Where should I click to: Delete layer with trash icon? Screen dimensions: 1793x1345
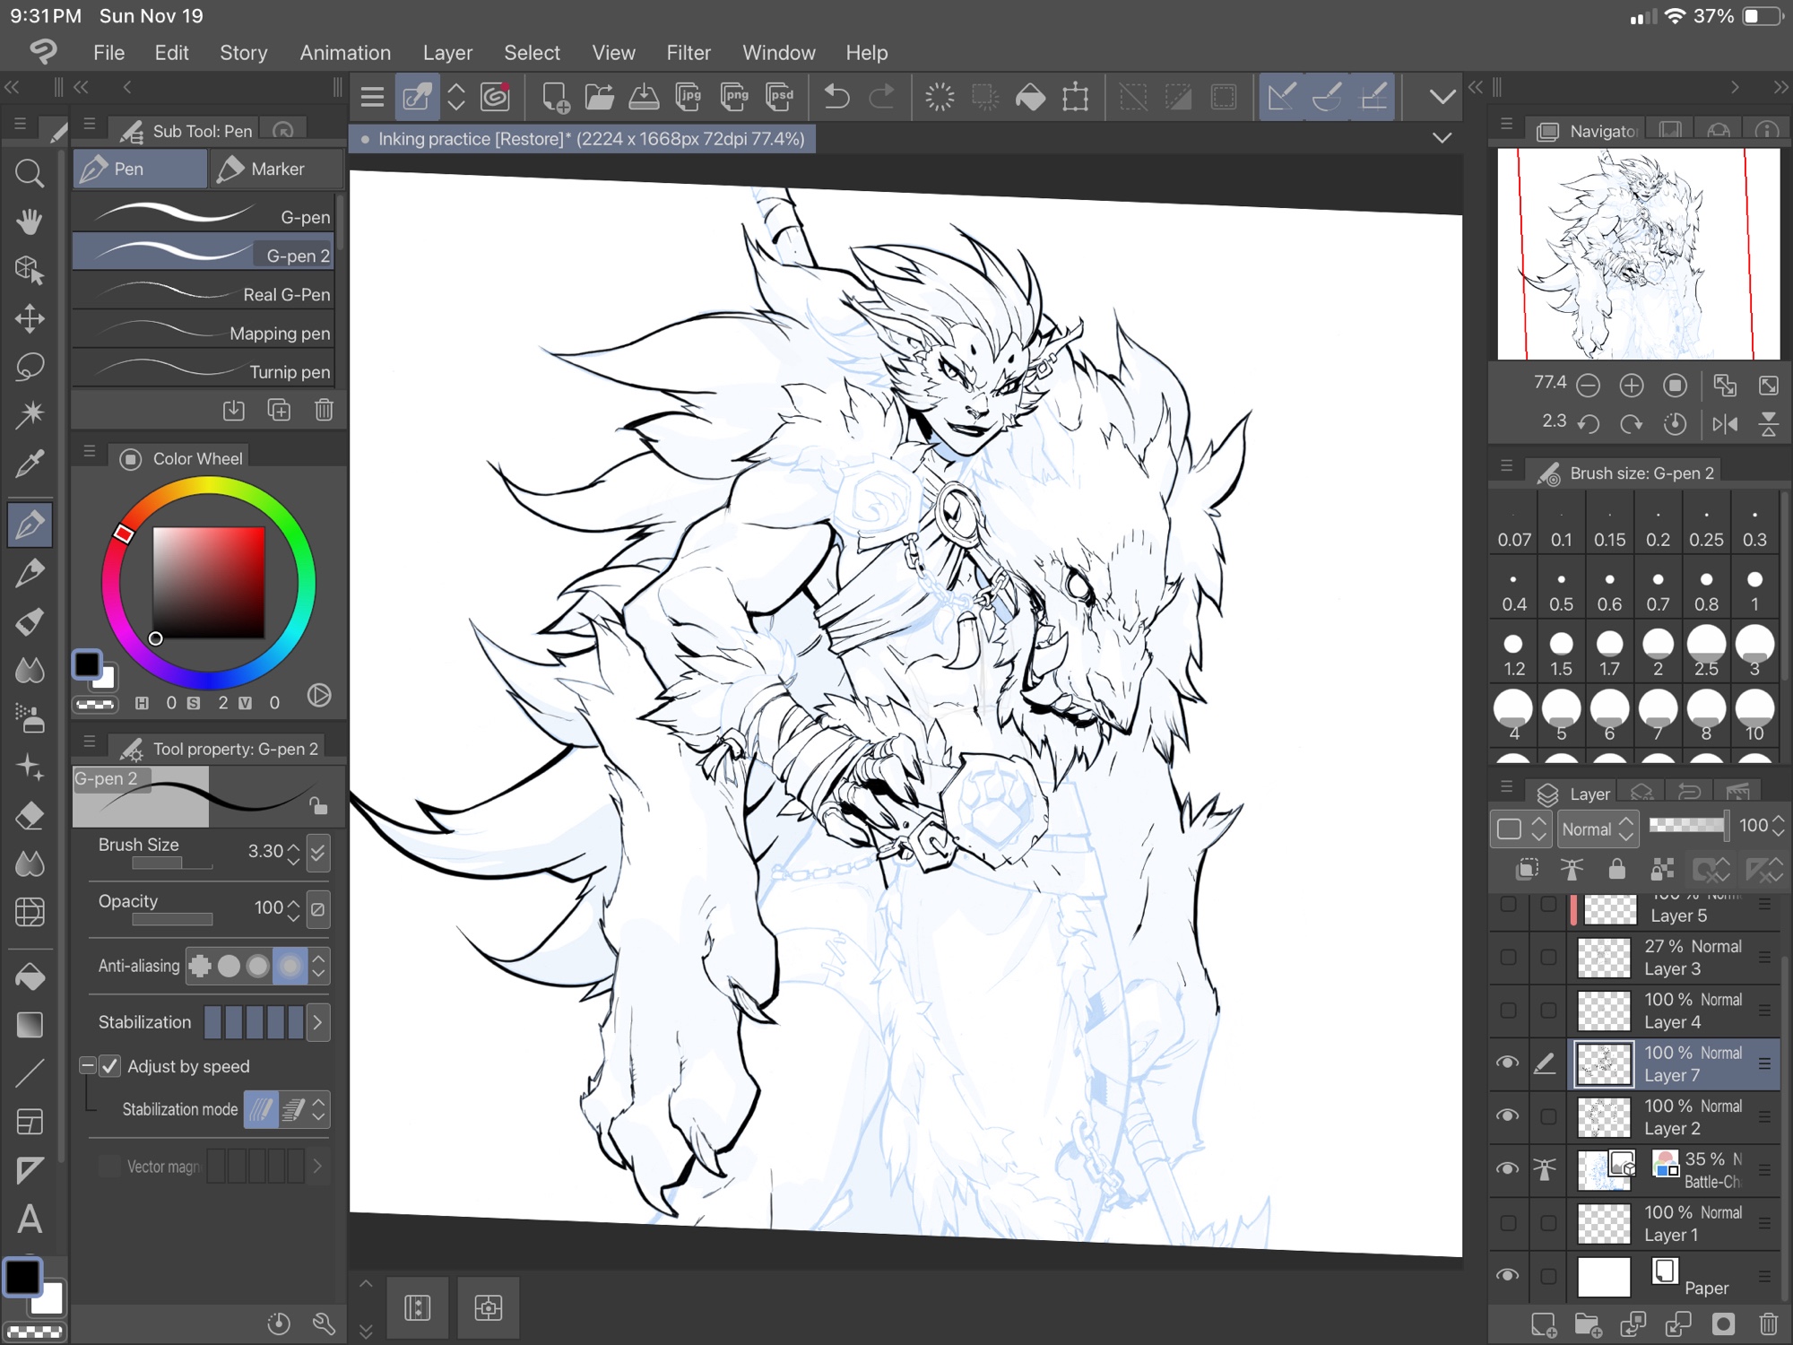(x=1768, y=1323)
